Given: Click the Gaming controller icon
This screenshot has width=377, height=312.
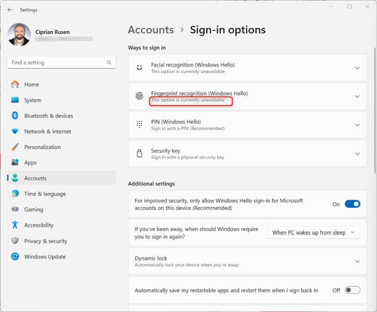Looking at the screenshot, I should pos(15,209).
